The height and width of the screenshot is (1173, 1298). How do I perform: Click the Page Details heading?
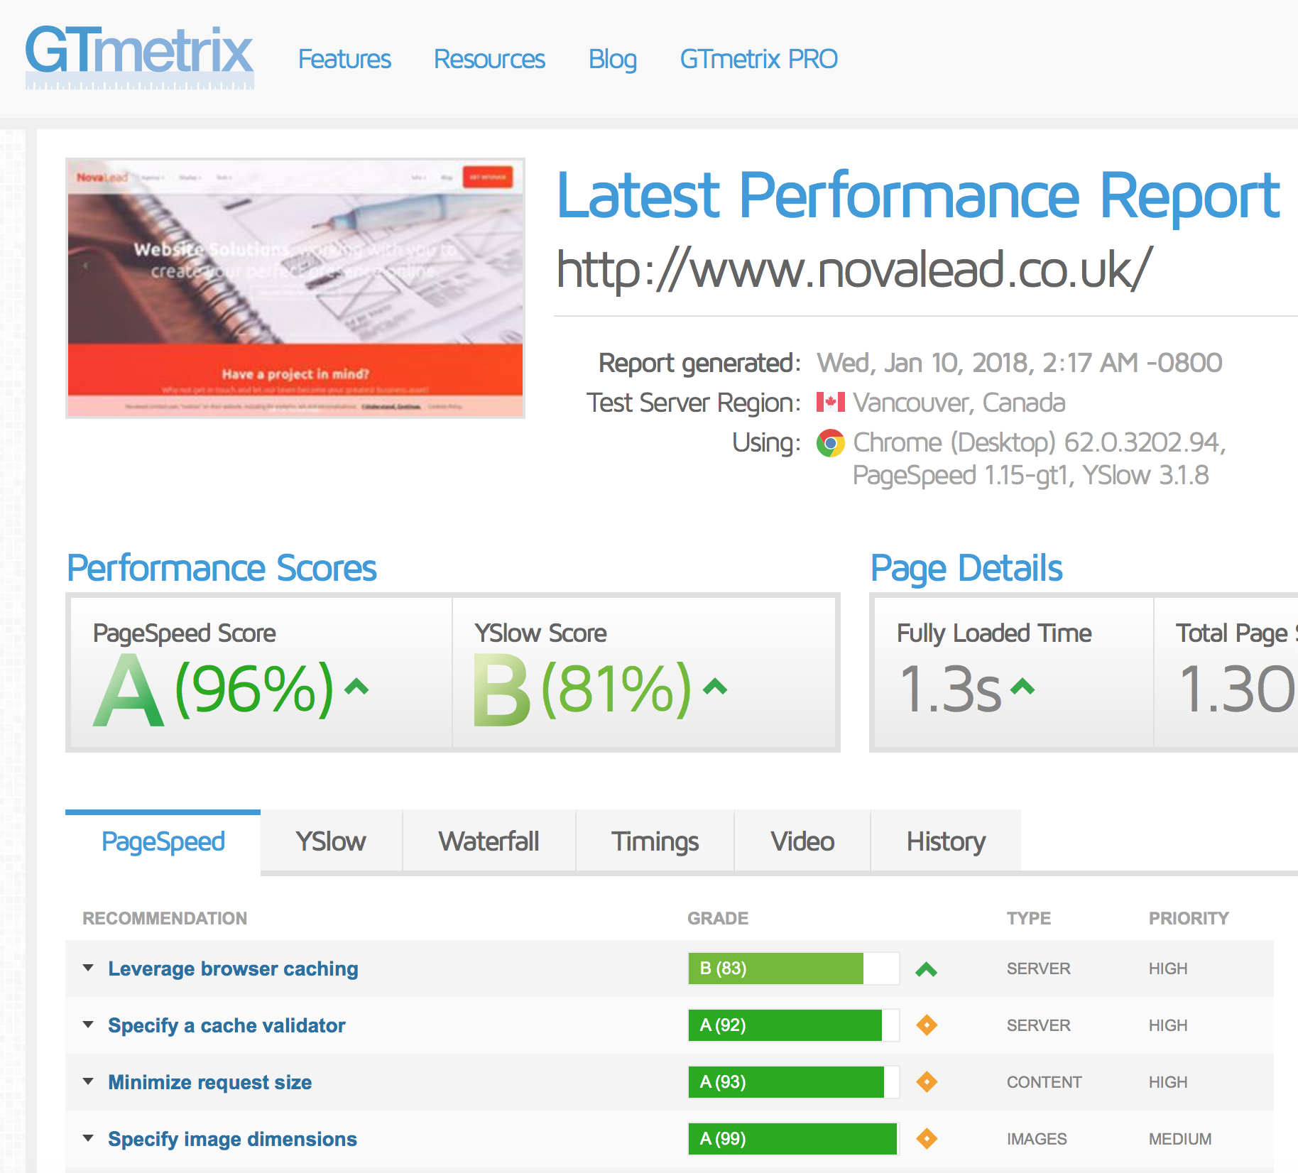click(966, 568)
